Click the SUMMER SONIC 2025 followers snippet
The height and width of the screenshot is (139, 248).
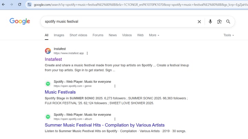click(116, 101)
